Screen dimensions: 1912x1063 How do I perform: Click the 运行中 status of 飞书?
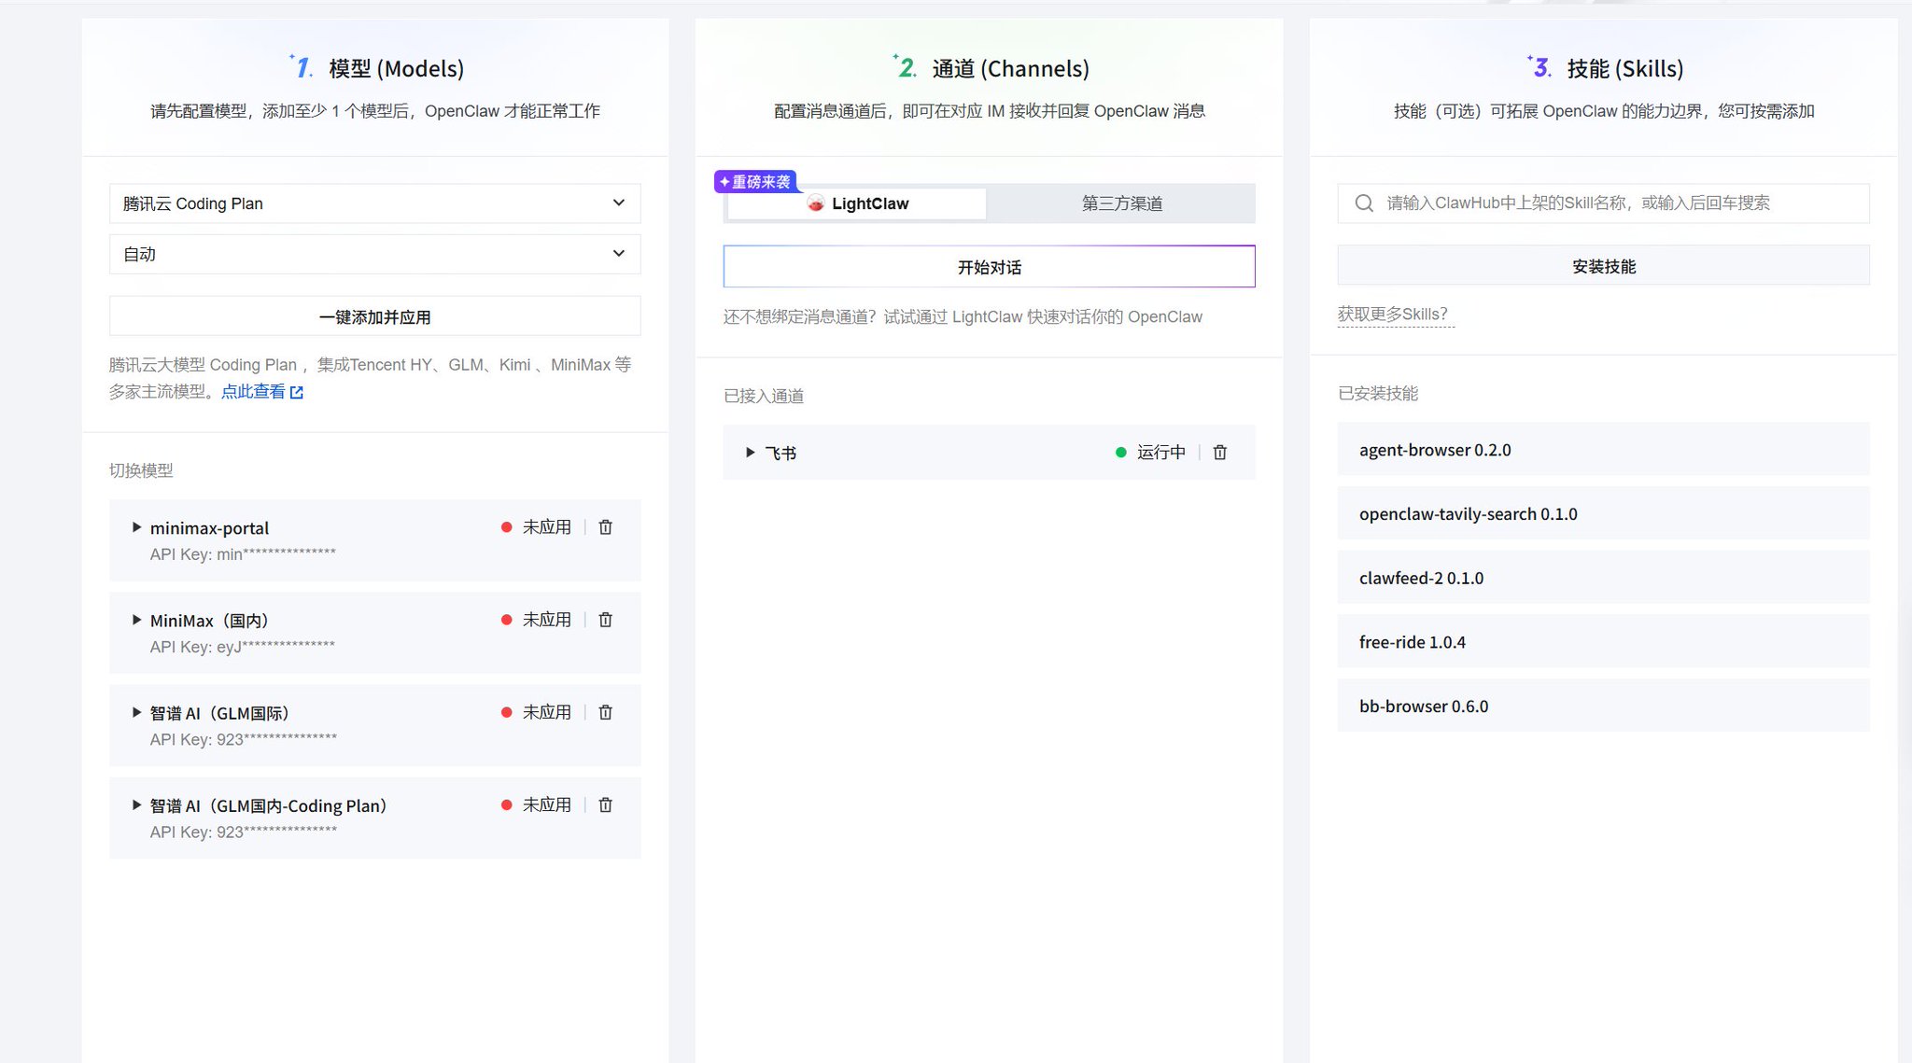click(1151, 453)
